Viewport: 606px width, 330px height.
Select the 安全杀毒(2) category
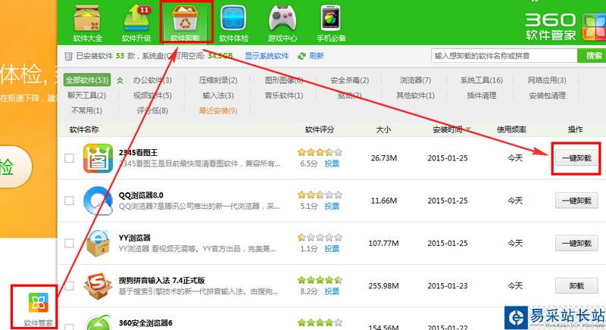pyautogui.click(x=349, y=80)
